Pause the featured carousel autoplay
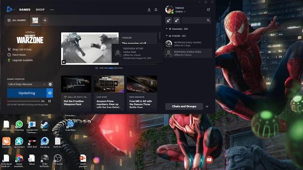 coord(97,68)
